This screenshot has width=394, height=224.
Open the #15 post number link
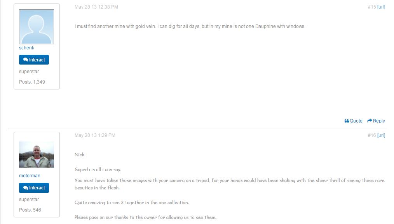click(x=371, y=7)
